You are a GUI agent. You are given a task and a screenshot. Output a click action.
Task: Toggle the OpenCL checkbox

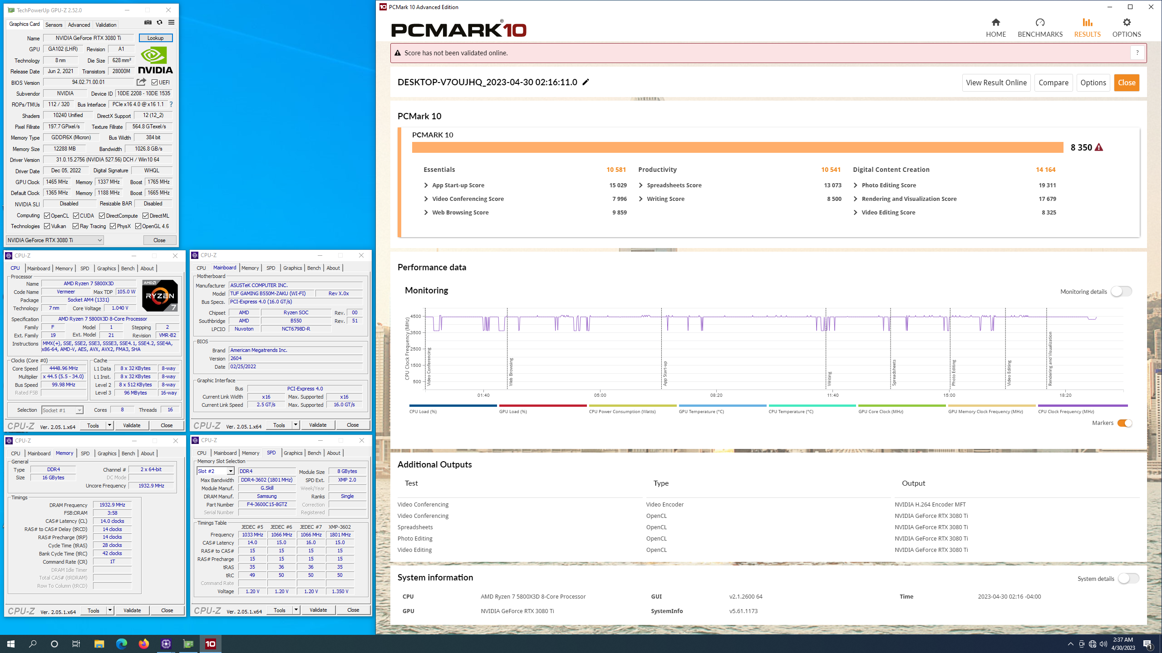pyautogui.click(x=47, y=215)
